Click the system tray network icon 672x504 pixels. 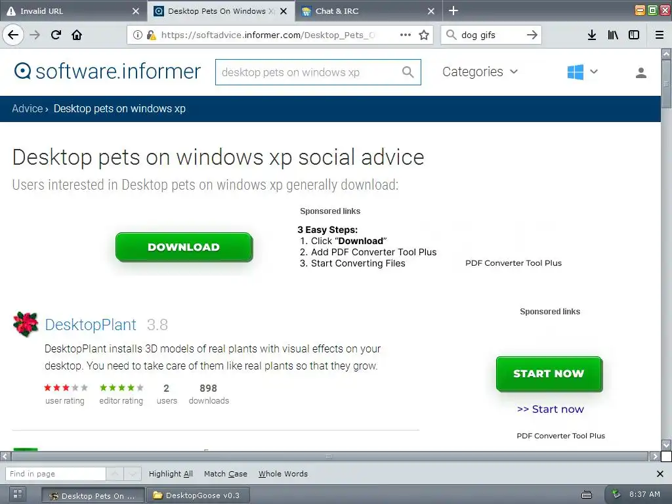click(x=616, y=494)
